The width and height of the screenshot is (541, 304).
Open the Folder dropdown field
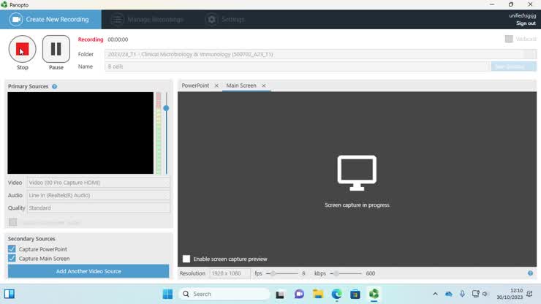click(x=320, y=54)
